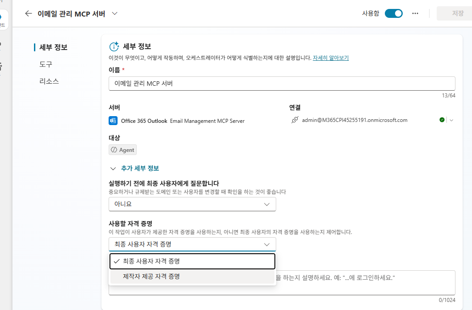Click the 이름 name input field

(282, 84)
